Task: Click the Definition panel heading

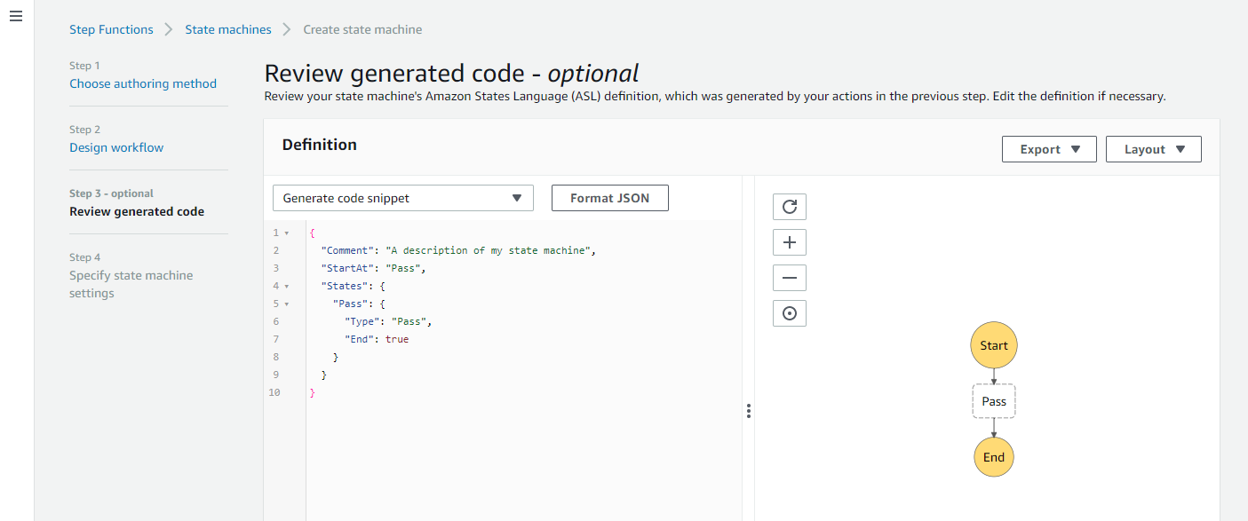Action: click(x=320, y=145)
